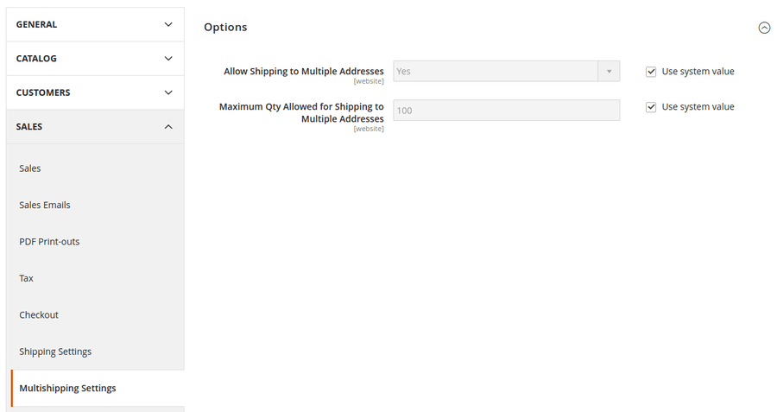Open Allow Shipping to Multiple Addresses dropdown
This screenshot has height=412, width=777.
click(x=506, y=72)
